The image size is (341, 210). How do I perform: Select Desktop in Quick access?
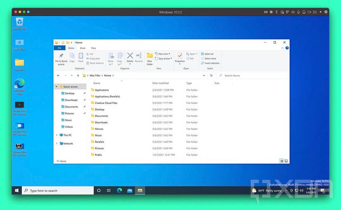[x=69, y=93]
